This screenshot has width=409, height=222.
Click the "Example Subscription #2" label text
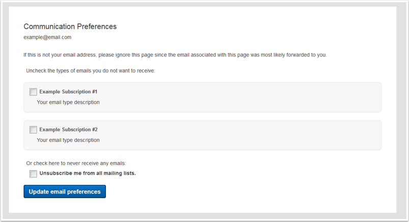68,130
